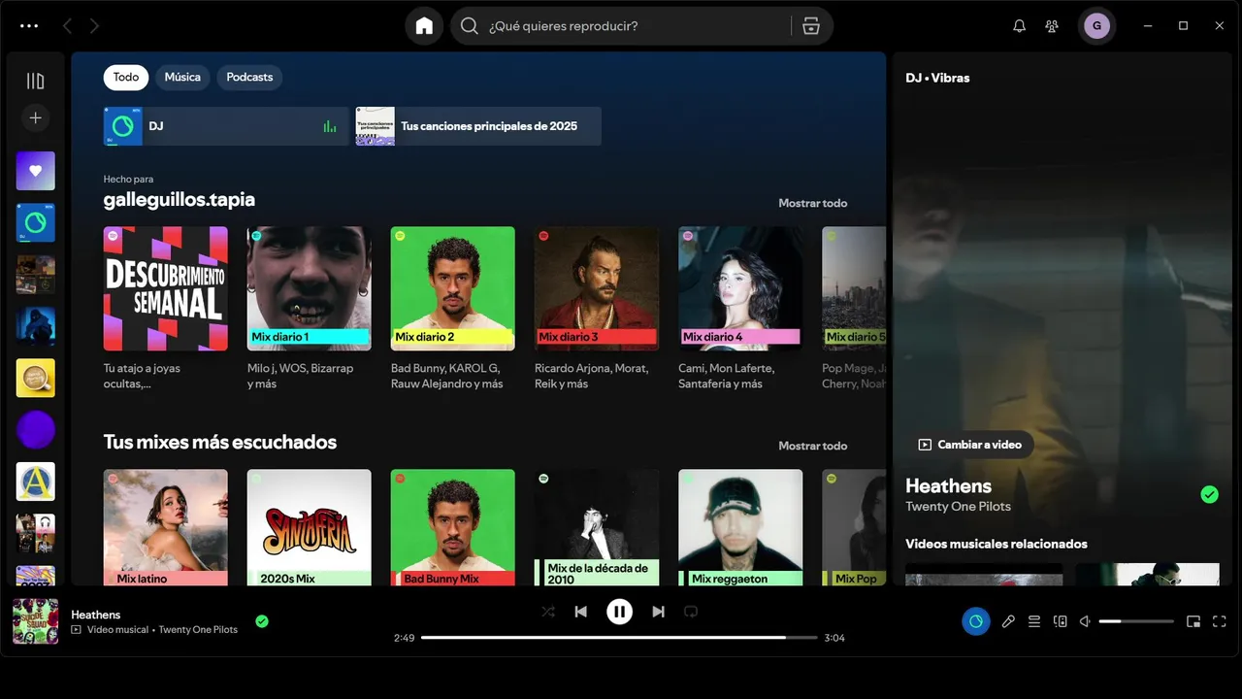
Task: Open lyrics microphone icon
Action: pos(1008,621)
